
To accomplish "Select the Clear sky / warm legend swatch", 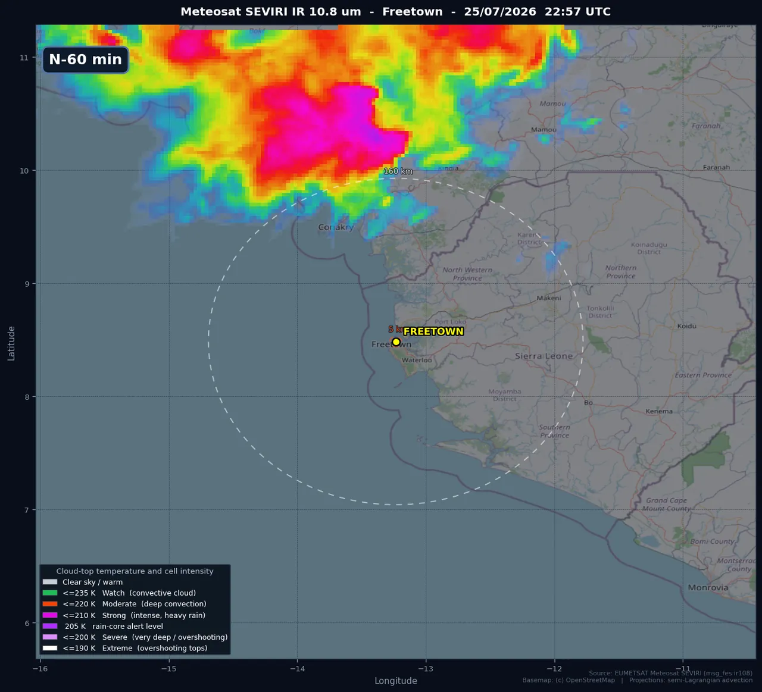I will tap(50, 582).
